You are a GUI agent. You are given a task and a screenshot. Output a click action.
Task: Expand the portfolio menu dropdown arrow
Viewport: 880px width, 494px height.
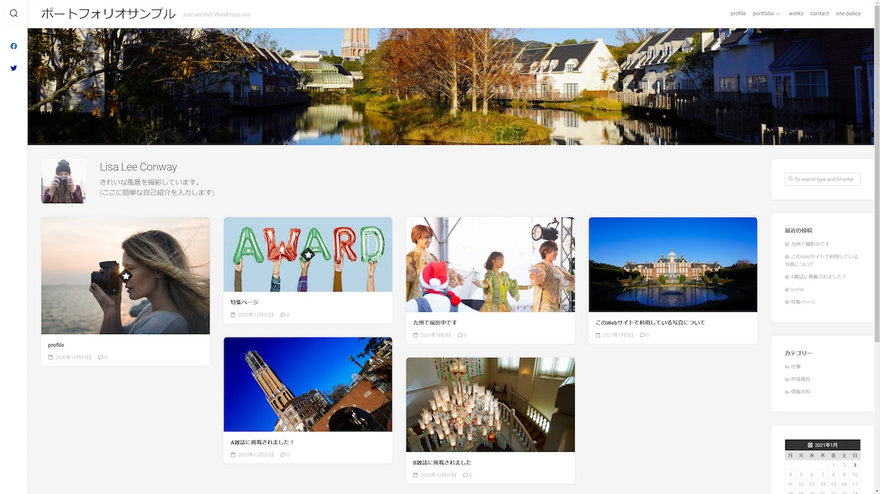point(778,14)
